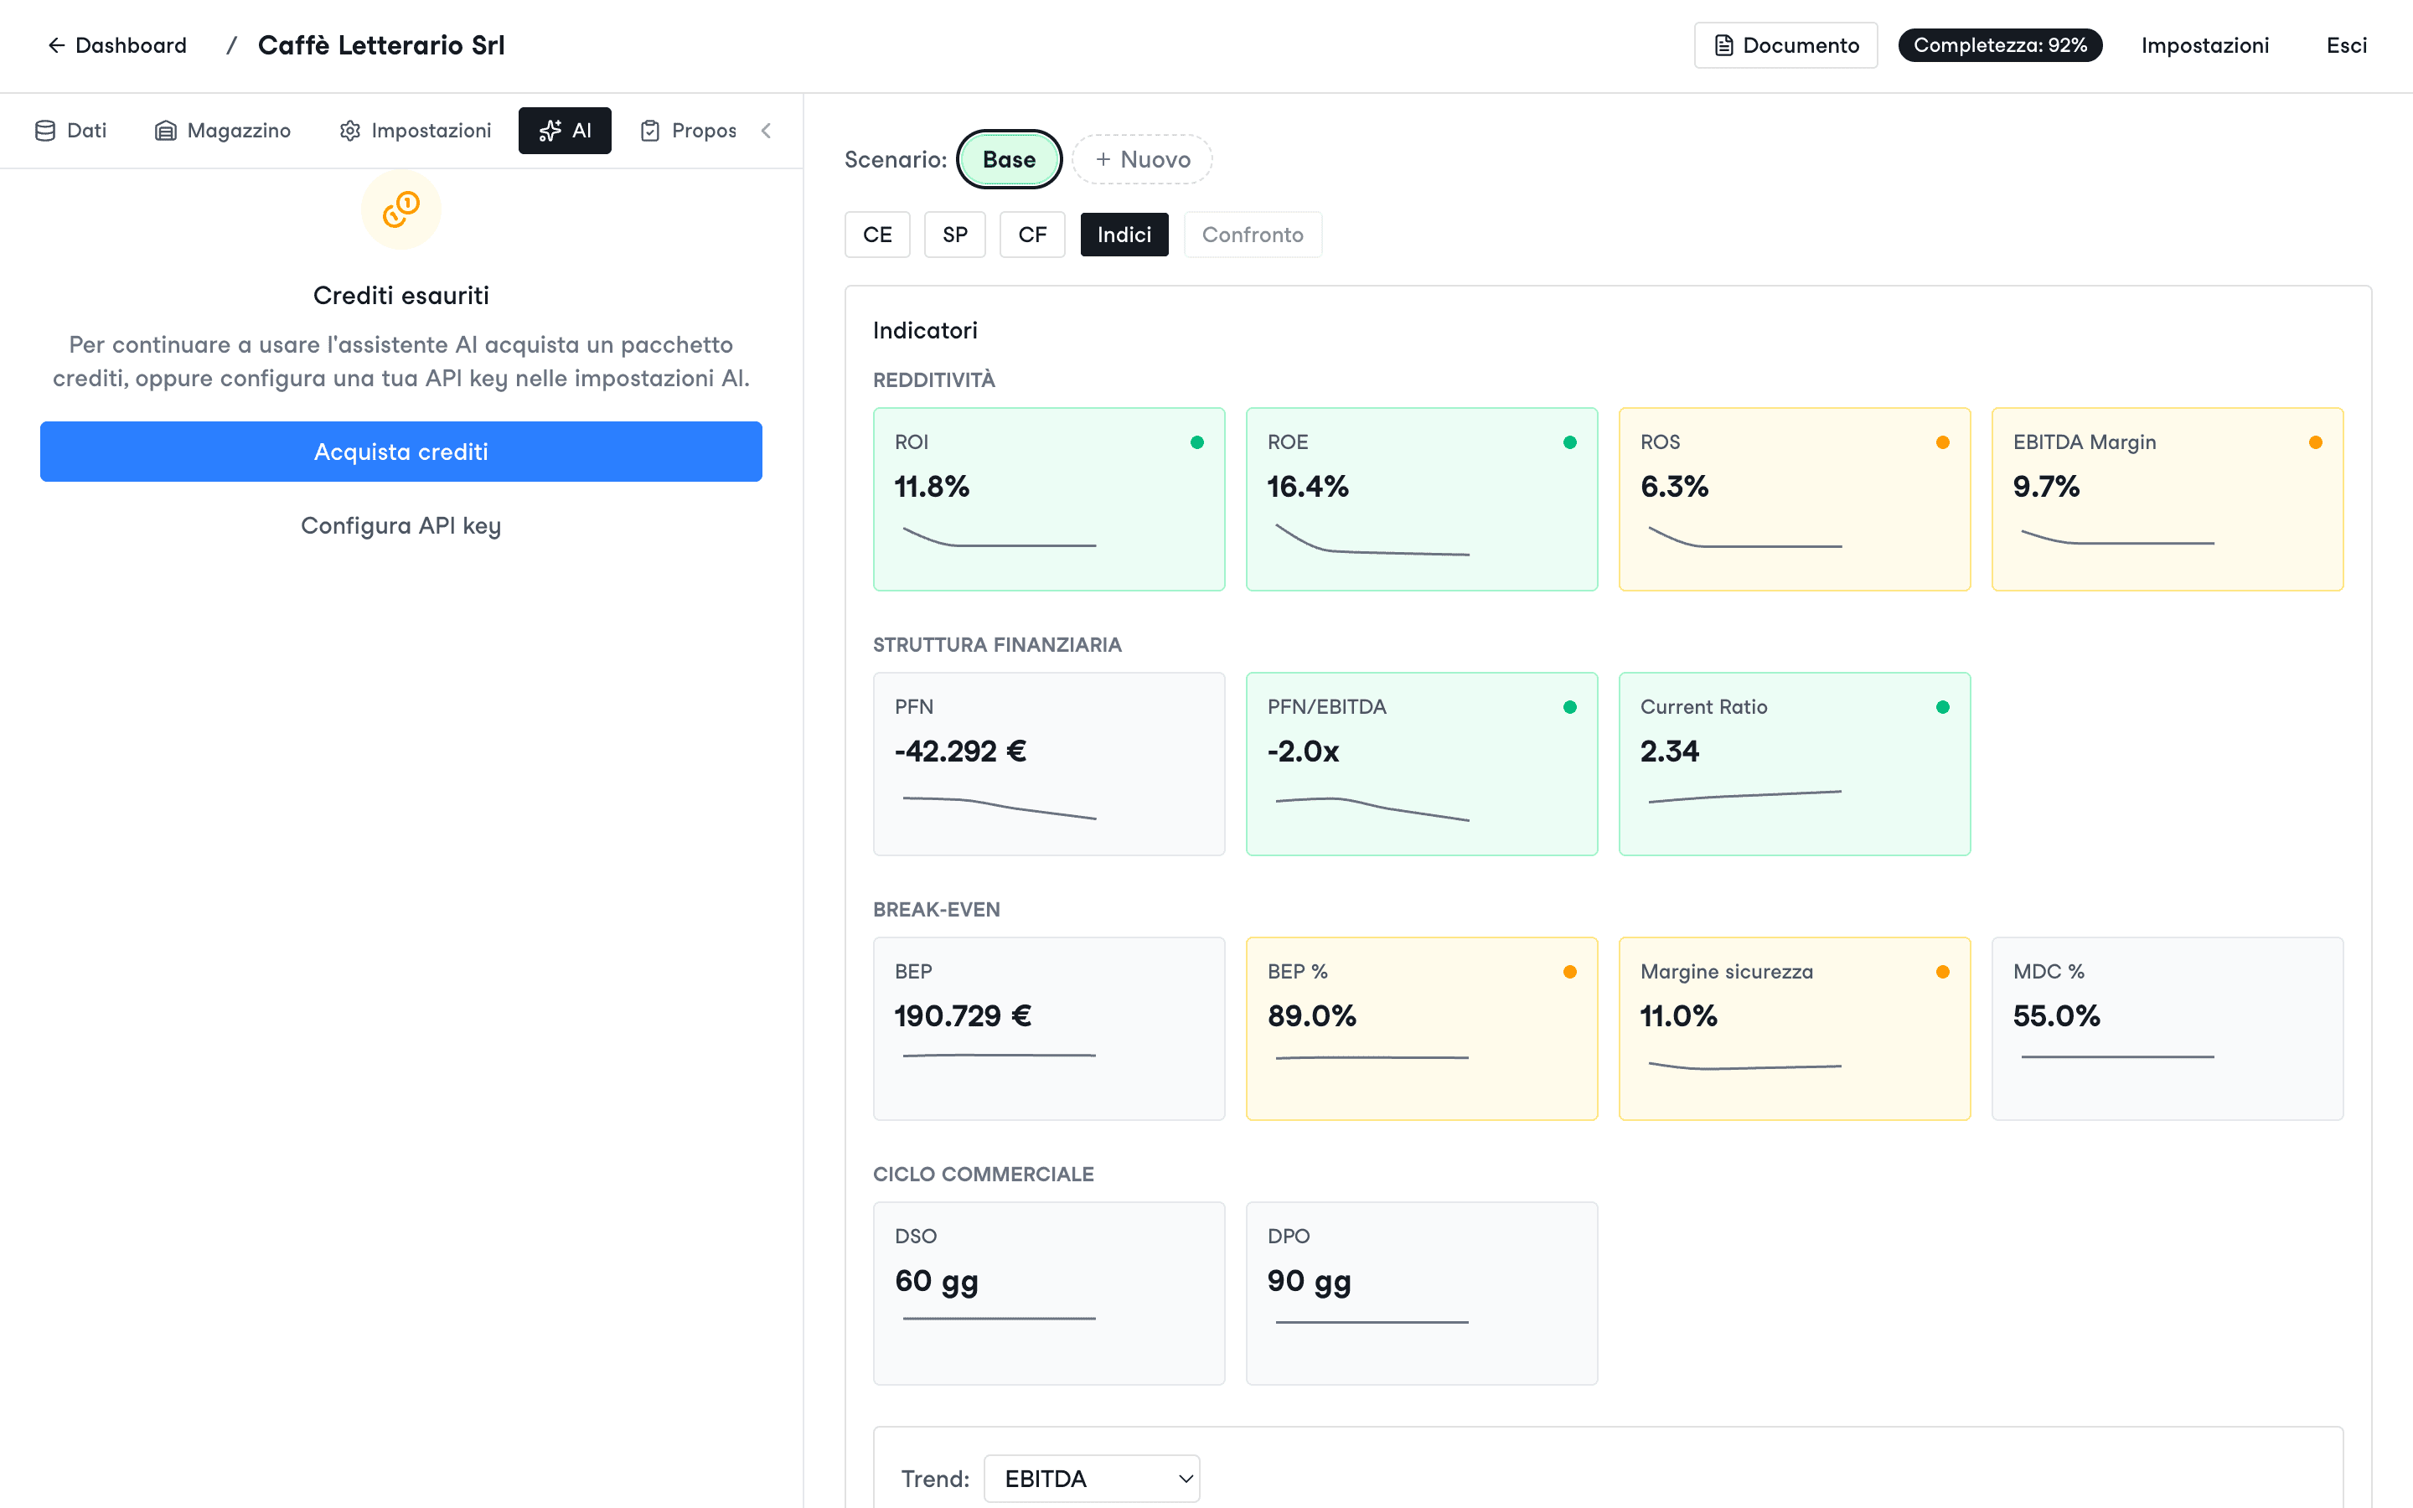This screenshot has width=2413, height=1508.
Task: Open the Trend EBITDA dropdown
Action: [1092, 1478]
